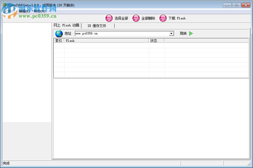This screenshot has height=168, width=253.
Task: Click the Flash column header
Action: coord(84,40)
